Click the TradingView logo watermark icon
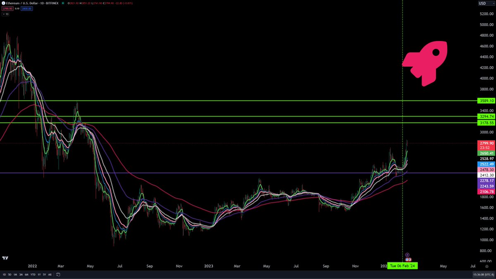The width and height of the screenshot is (496, 279). point(5,258)
